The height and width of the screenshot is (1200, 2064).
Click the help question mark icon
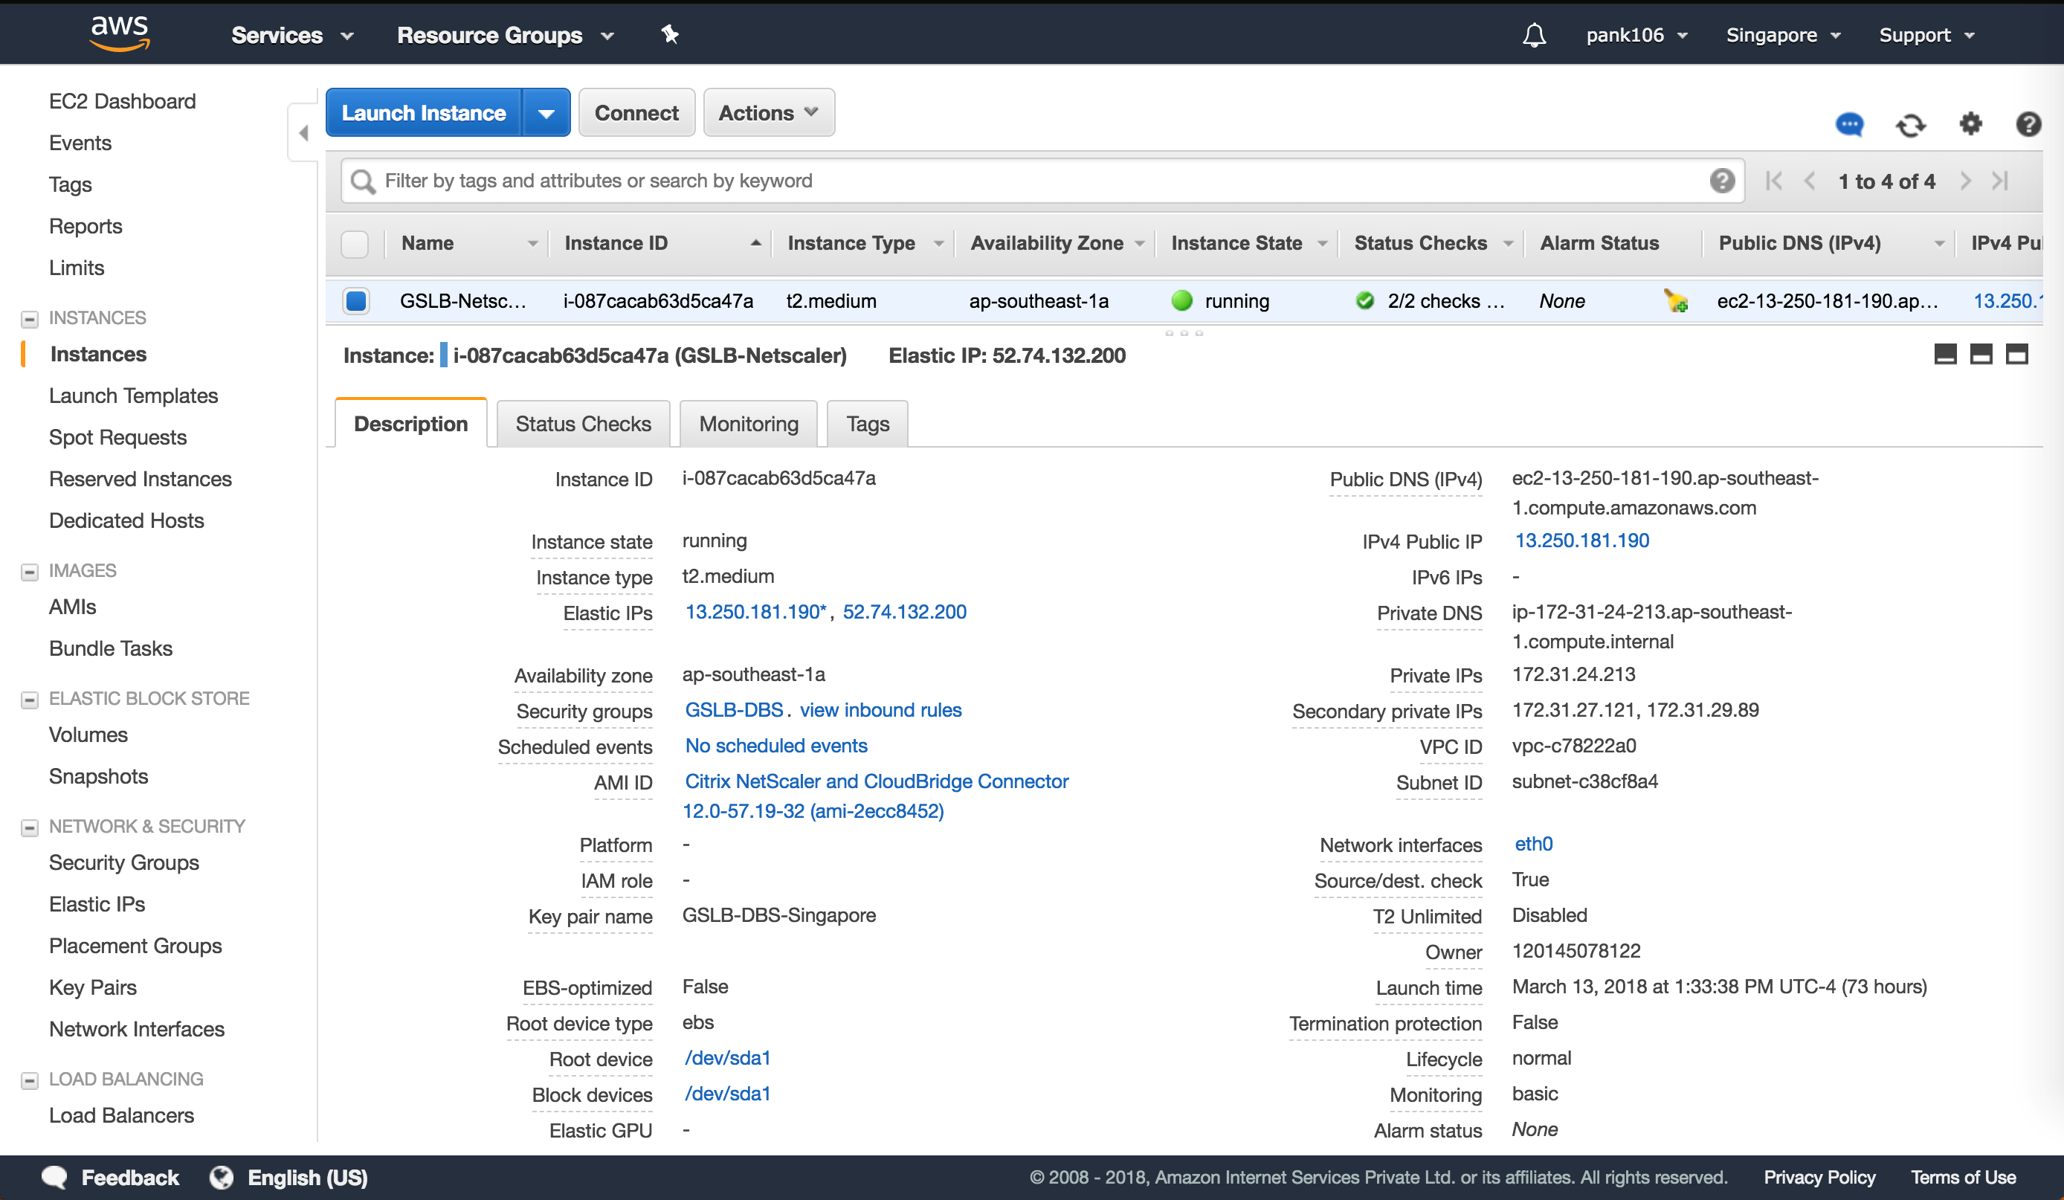pos(2028,124)
